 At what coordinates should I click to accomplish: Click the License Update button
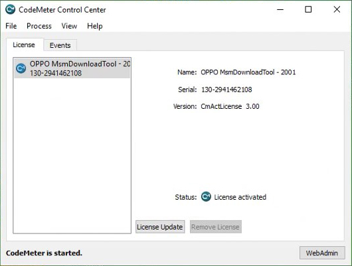pos(160,227)
